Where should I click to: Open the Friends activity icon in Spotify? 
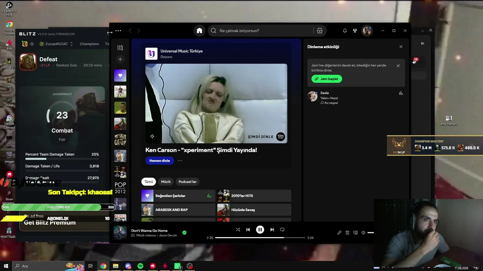(x=355, y=31)
